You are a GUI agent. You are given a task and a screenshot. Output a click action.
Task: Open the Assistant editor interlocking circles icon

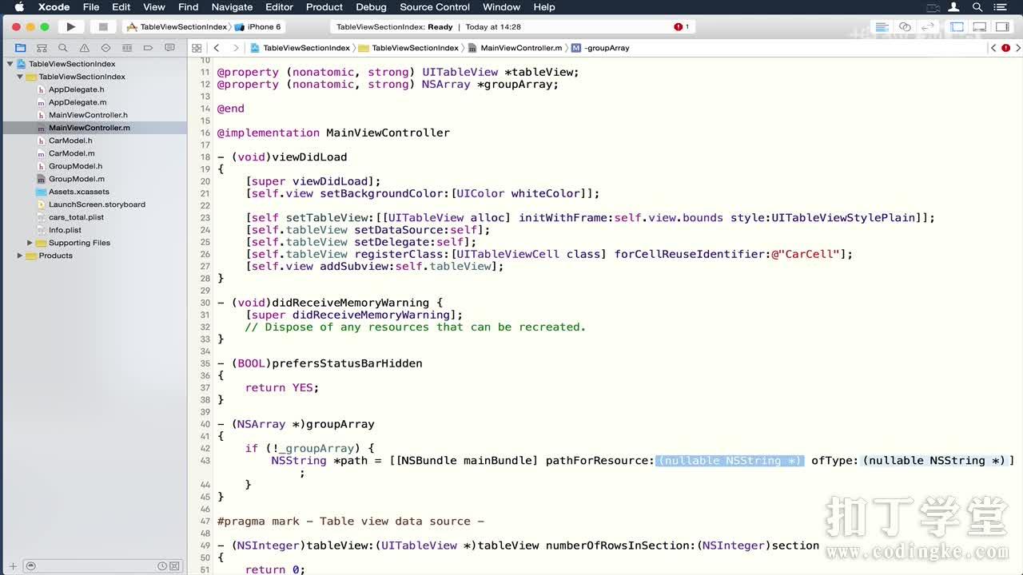click(x=903, y=26)
